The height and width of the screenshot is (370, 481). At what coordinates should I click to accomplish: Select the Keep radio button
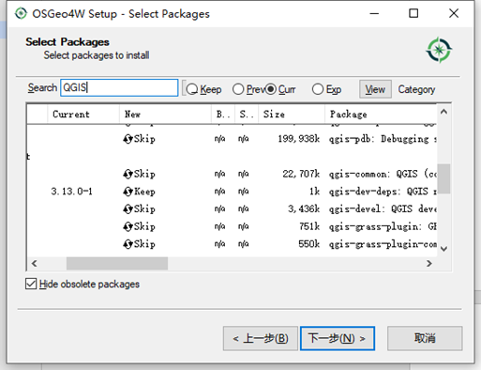192,89
